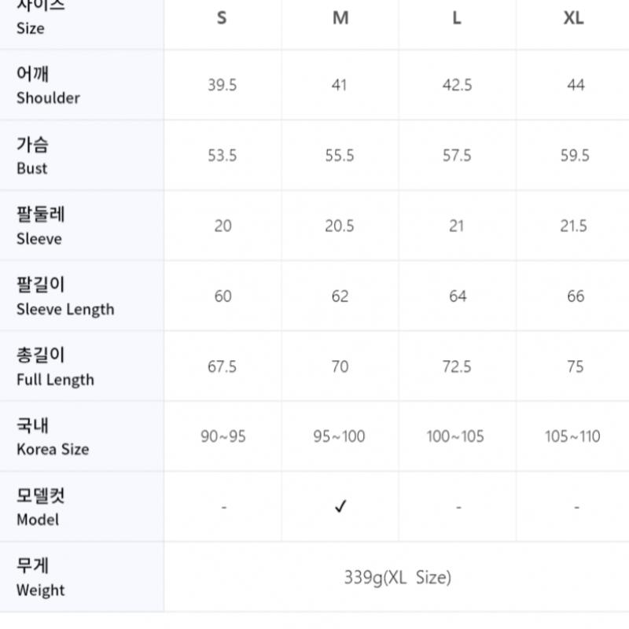The width and height of the screenshot is (629, 629).
Task: Select the S size column header
Action: 222,19
